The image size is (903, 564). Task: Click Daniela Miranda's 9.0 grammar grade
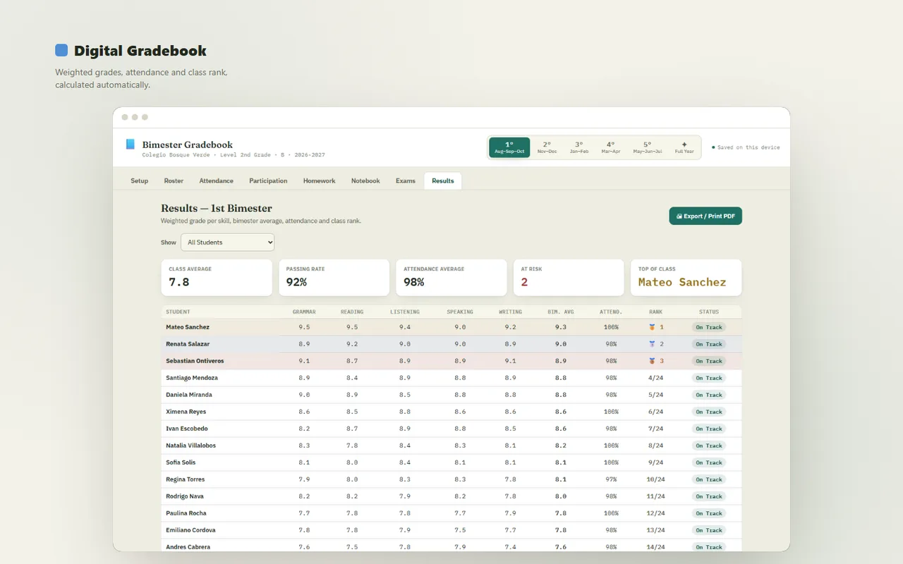(x=304, y=395)
